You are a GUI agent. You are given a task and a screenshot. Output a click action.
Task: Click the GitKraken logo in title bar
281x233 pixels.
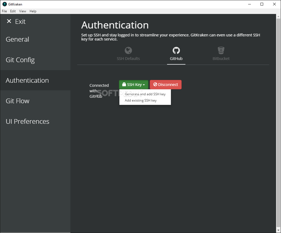click(5, 4)
